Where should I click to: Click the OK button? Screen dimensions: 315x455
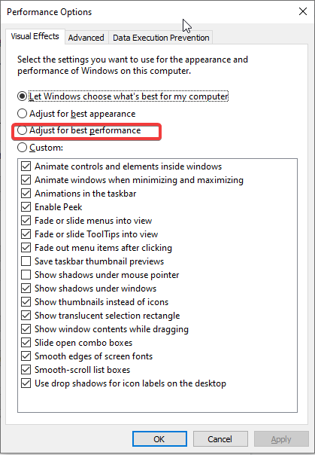tap(159, 438)
